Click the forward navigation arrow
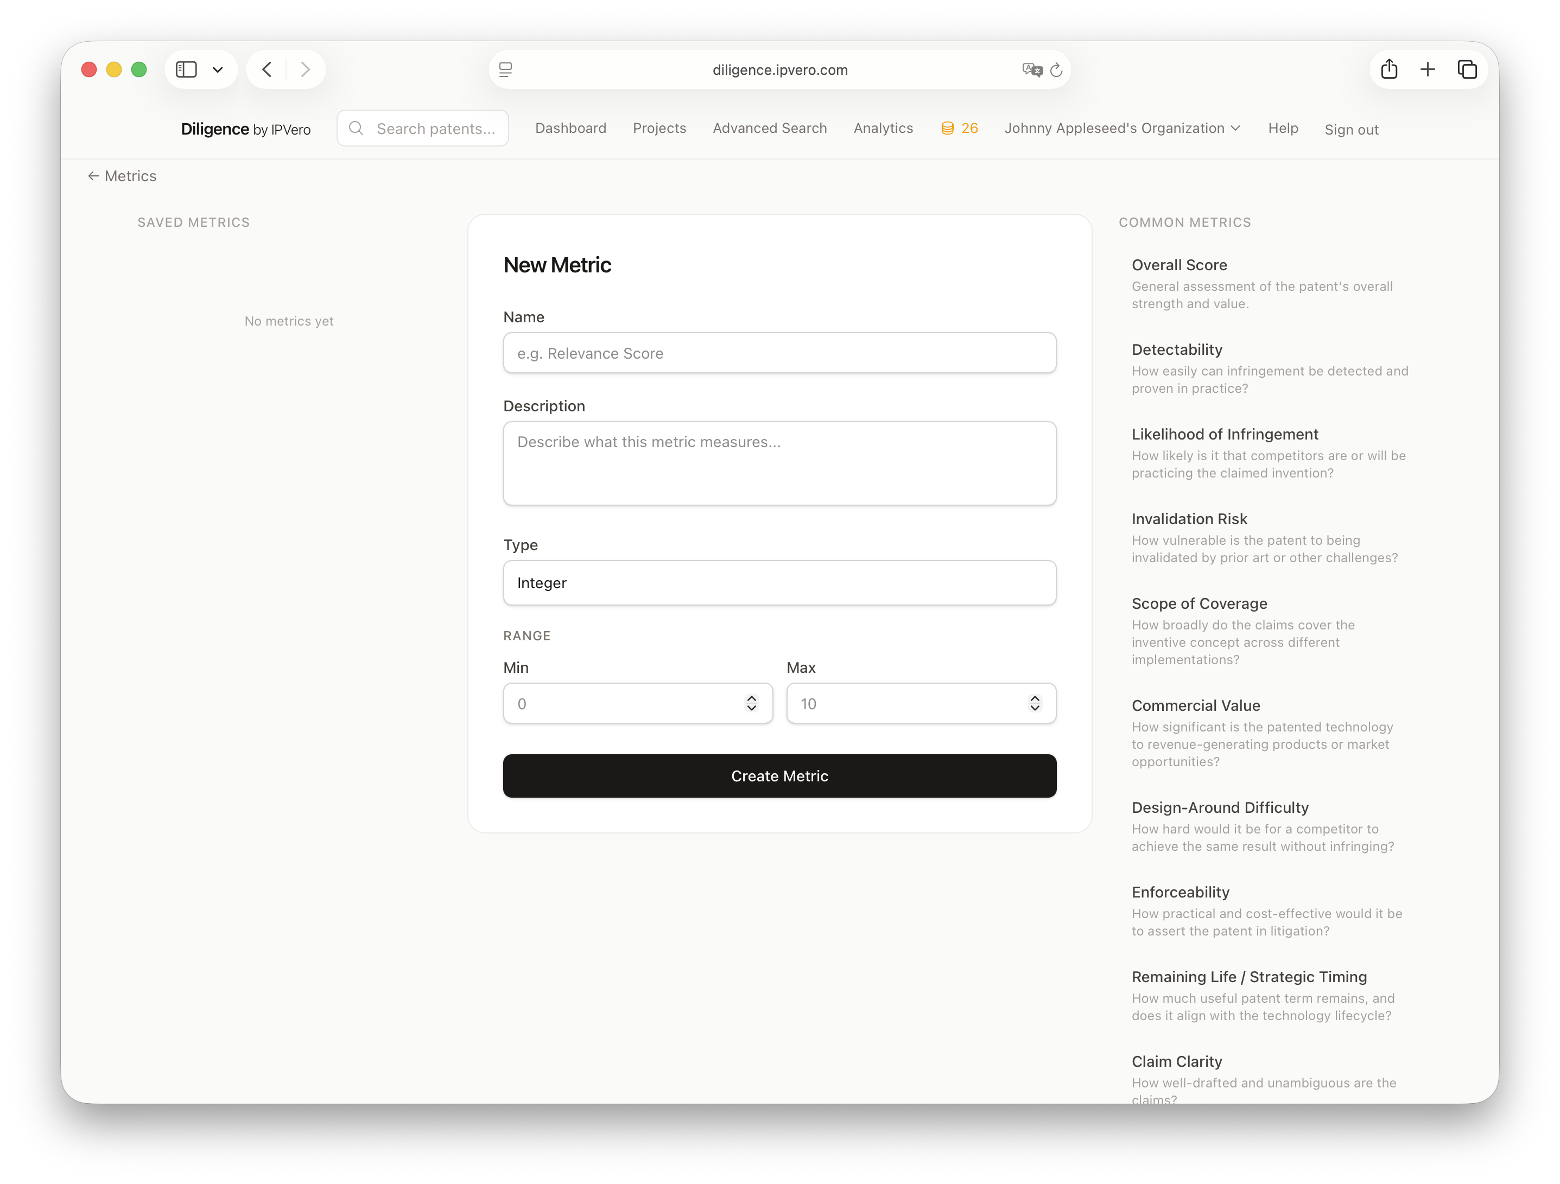This screenshot has height=1184, width=1560. click(306, 69)
